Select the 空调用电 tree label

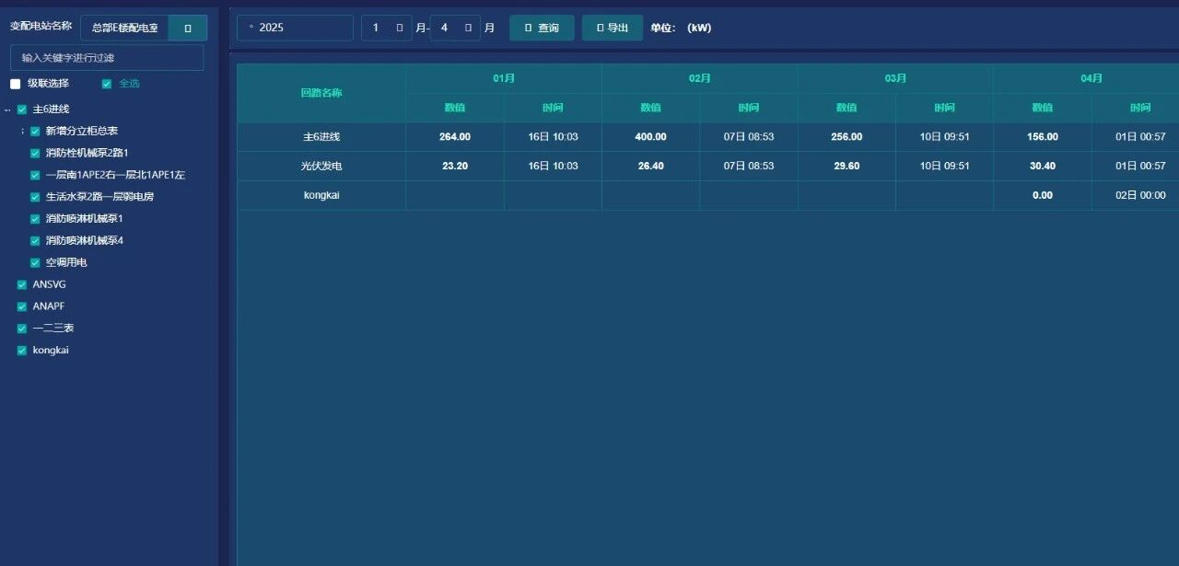pyautogui.click(x=66, y=262)
